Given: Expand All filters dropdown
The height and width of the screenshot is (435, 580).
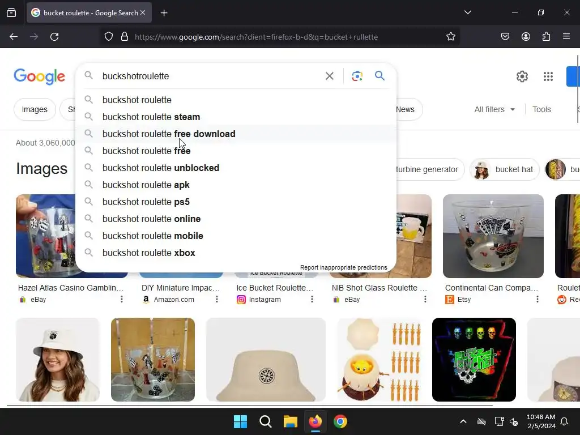Looking at the screenshot, I should click(x=494, y=109).
